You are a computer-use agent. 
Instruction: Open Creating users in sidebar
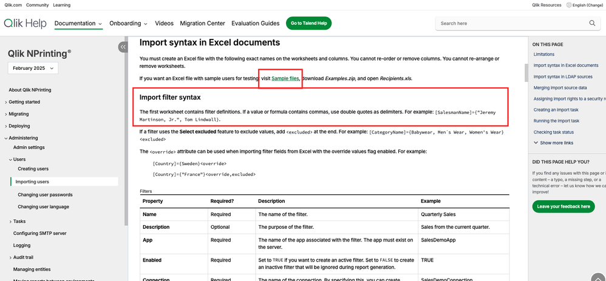coord(33,169)
